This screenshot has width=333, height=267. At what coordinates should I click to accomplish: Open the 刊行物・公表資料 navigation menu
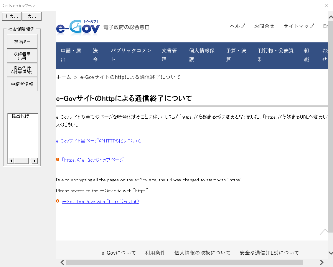tap(276, 55)
